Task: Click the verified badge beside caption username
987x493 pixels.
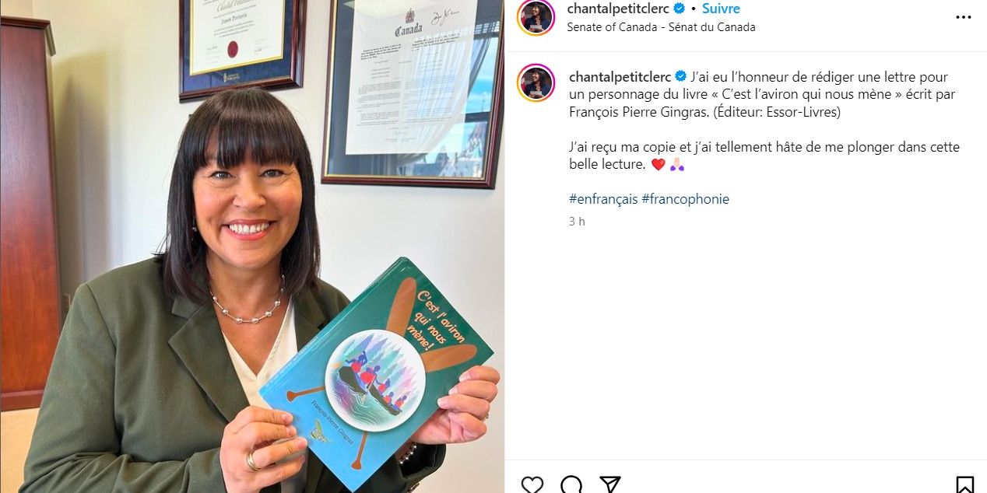Action: coord(680,76)
